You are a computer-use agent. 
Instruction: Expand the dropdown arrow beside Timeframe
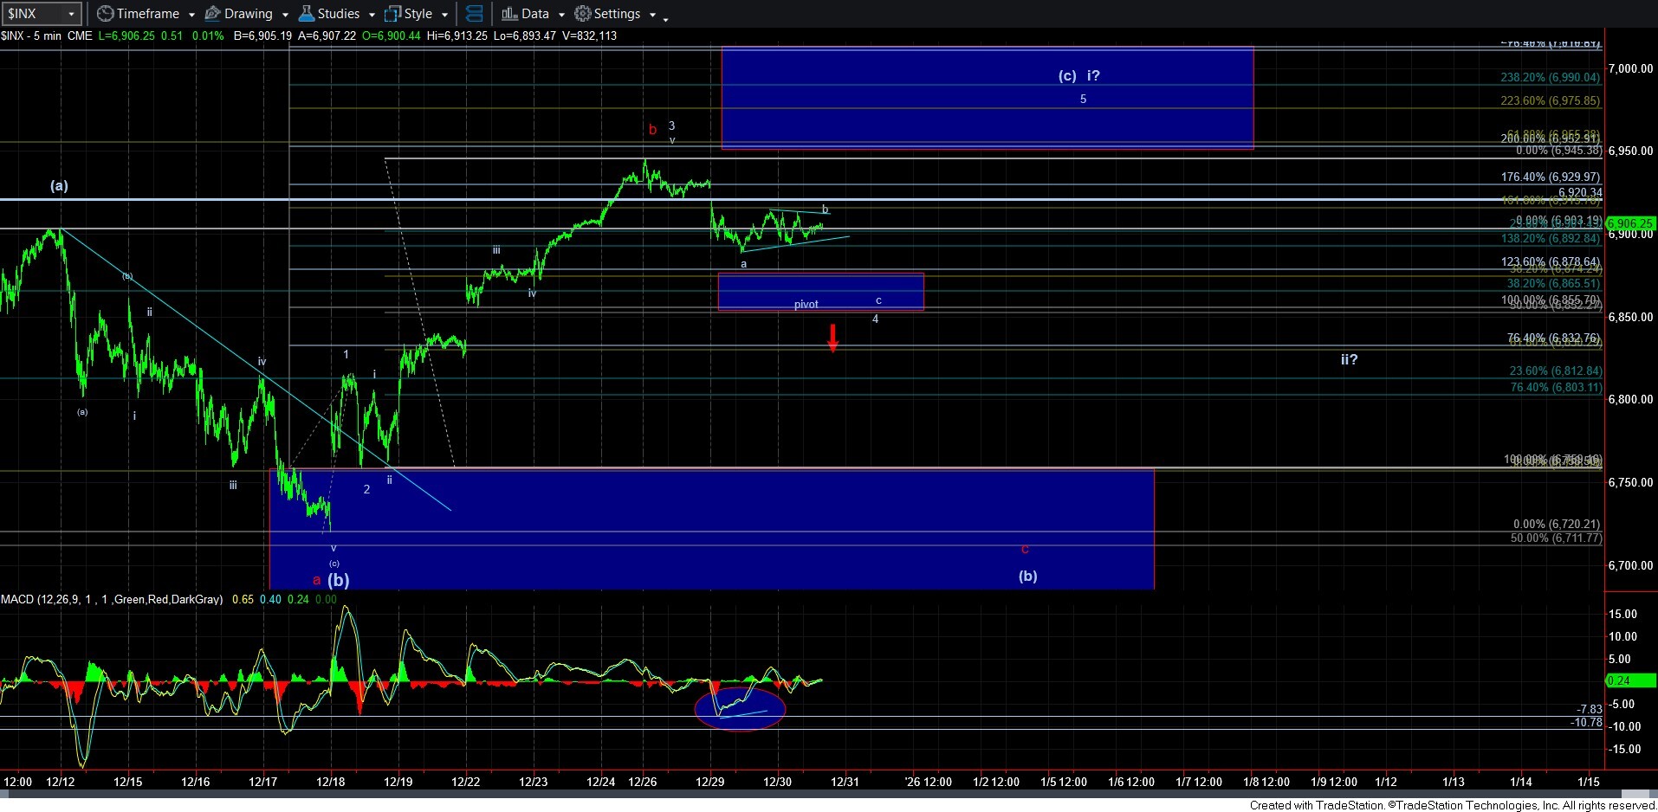(191, 15)
